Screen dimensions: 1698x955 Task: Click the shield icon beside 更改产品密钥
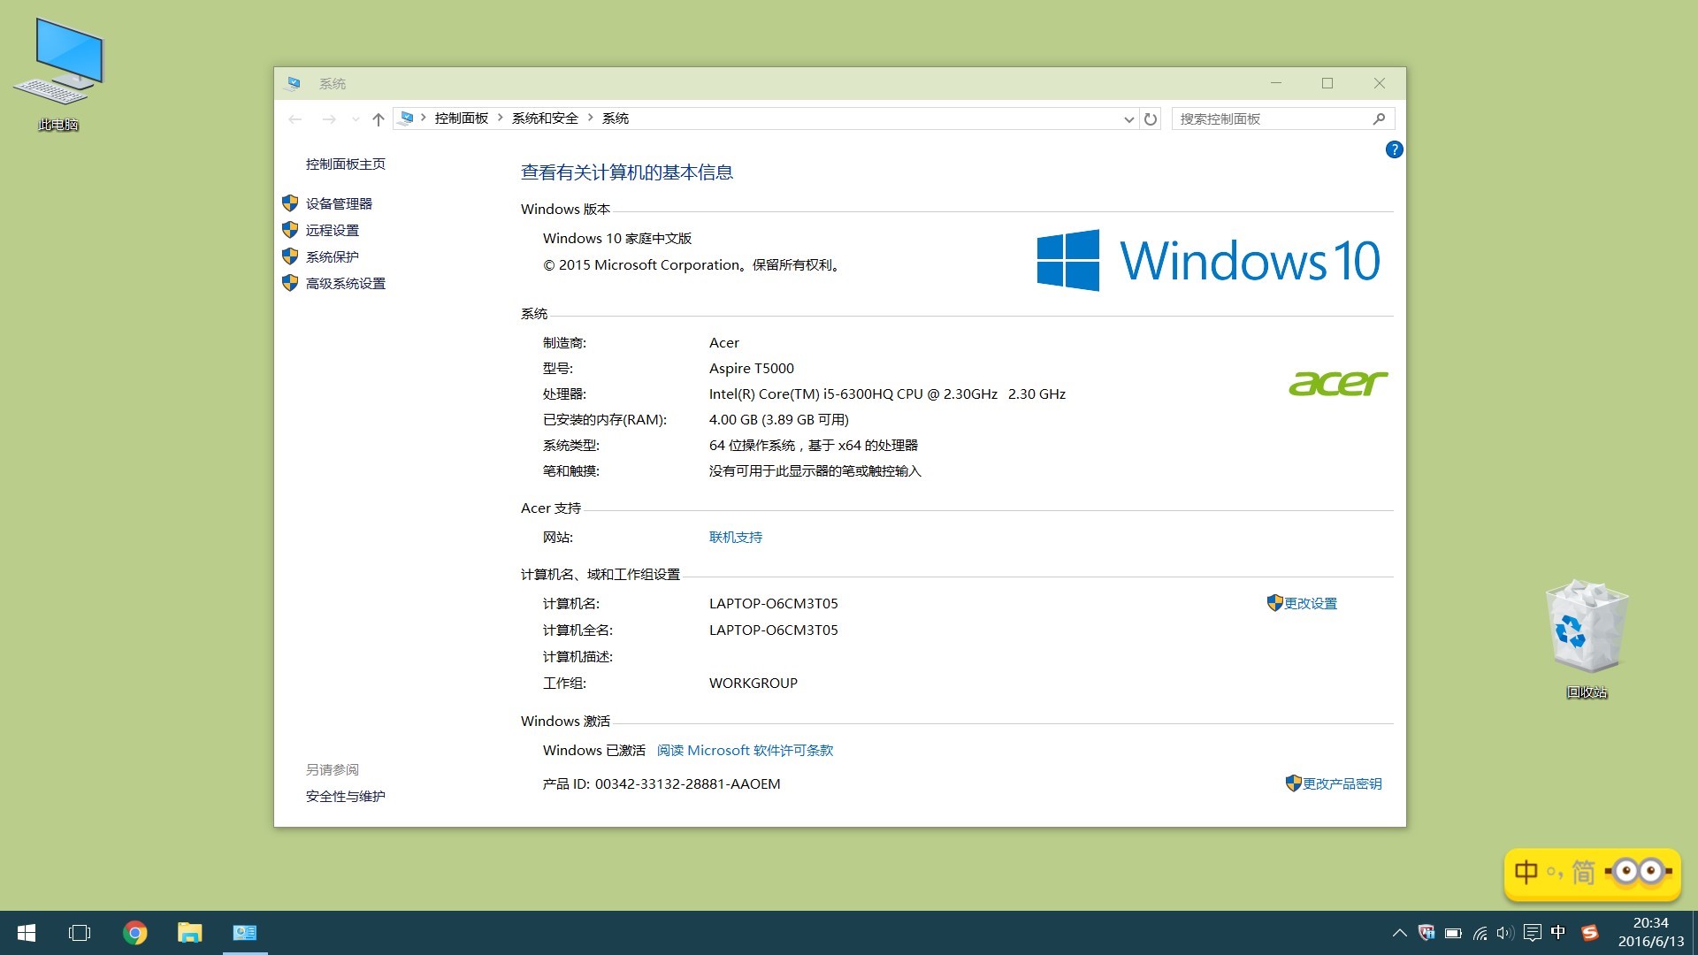coord(1293,783)
